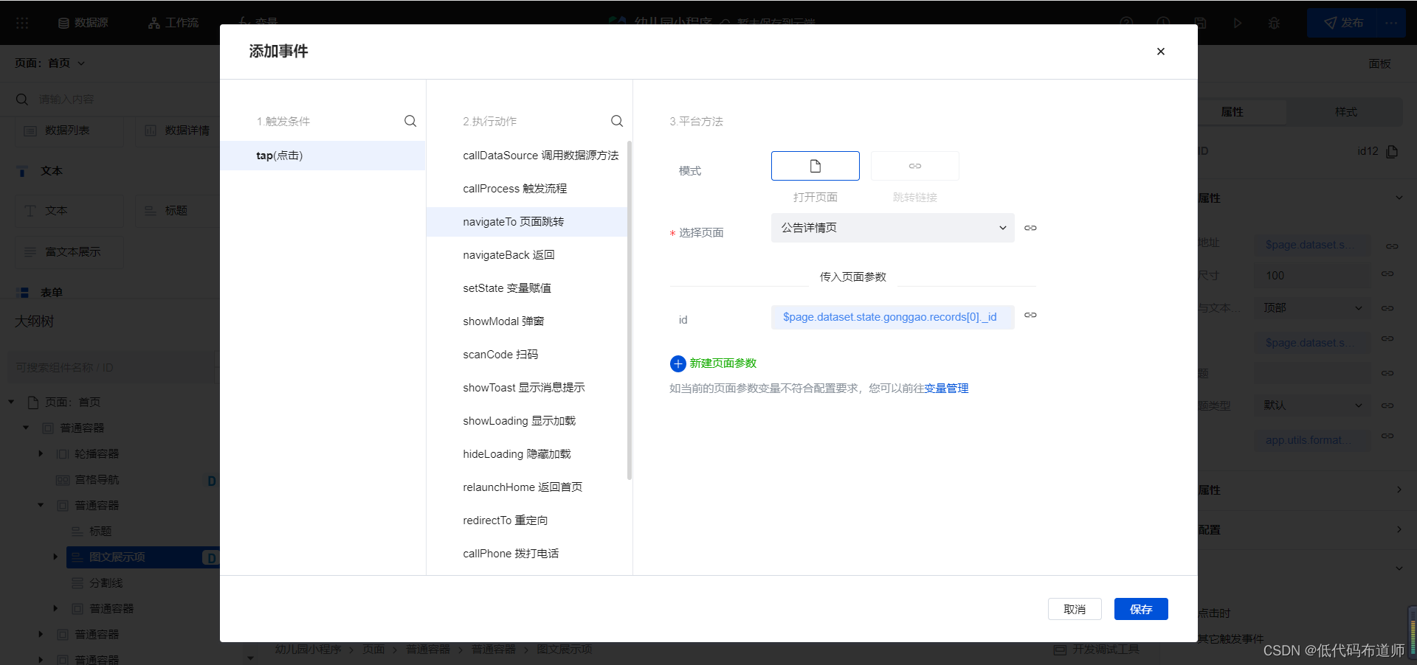The height and width of the screenshot is (665, 1417).
Task: Switch to 属性 tab in right panel
Action: pos(1232,111)
